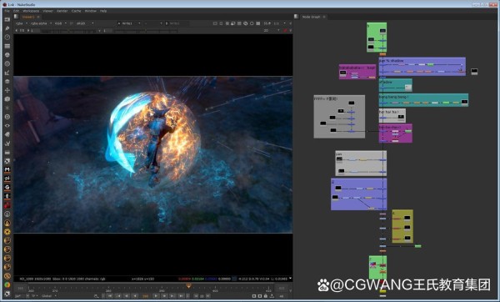Viewport: 500px width, 302px height.
Task: Open the rgba channel layer dropdown
Action: tap(22, 23)
